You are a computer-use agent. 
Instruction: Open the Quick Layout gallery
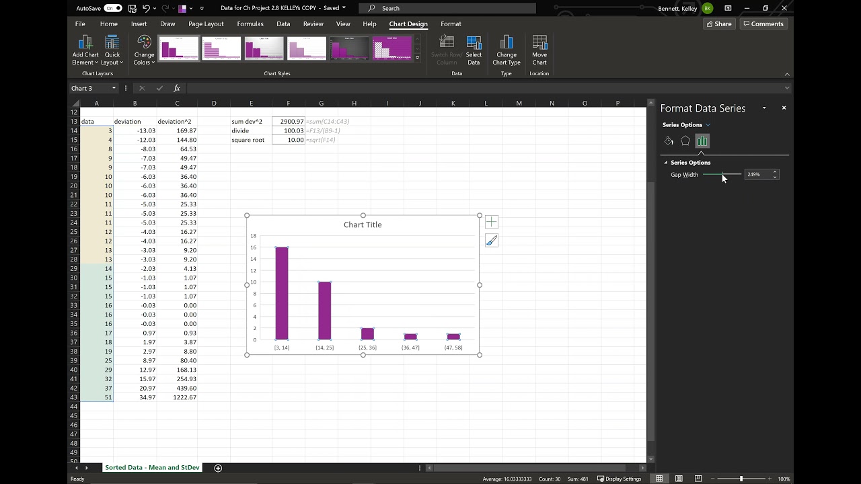click(112, 50)
